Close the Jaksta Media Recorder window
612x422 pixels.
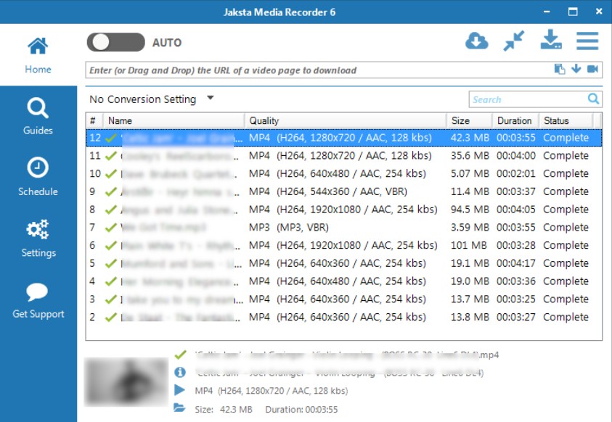(599, 12)
